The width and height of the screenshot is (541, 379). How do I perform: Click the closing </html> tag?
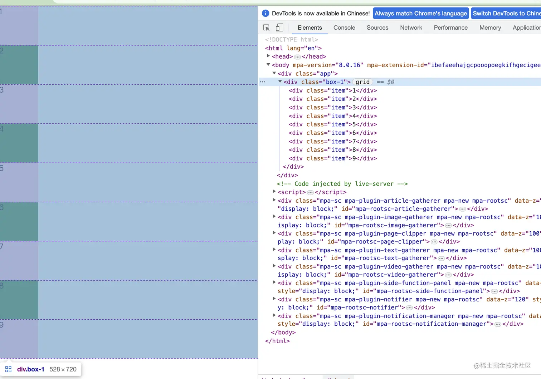[277, 341]
